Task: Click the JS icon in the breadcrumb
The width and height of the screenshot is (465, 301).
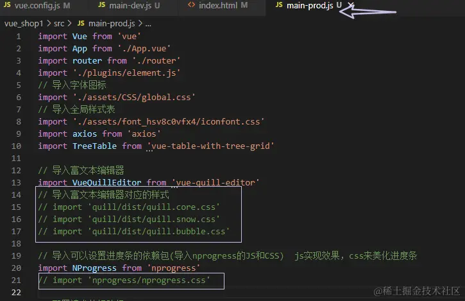Action: (81, 23)
